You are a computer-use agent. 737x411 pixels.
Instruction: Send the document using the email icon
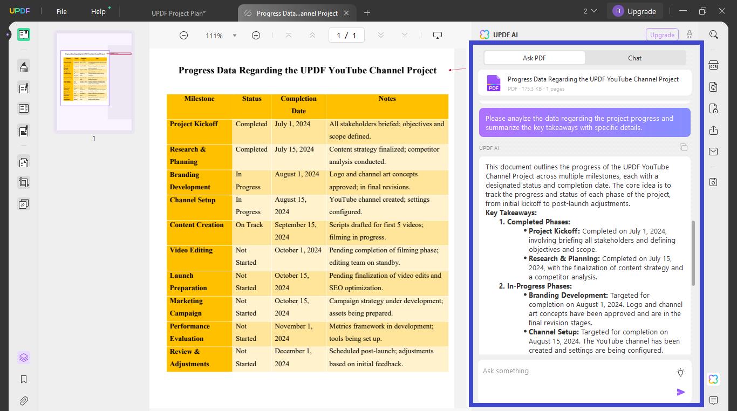[x=713, y=153]
